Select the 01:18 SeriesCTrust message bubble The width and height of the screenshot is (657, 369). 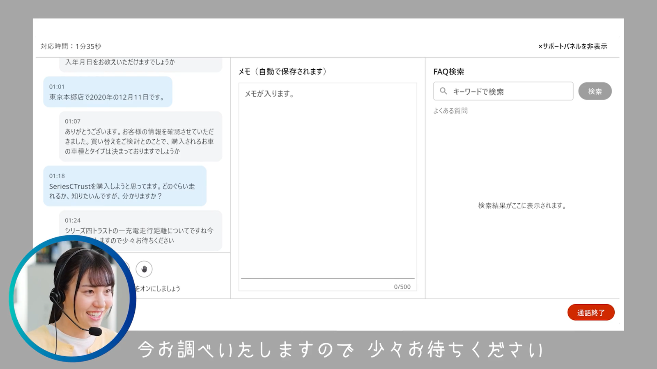pyautogui.click(x=125, y=186)
